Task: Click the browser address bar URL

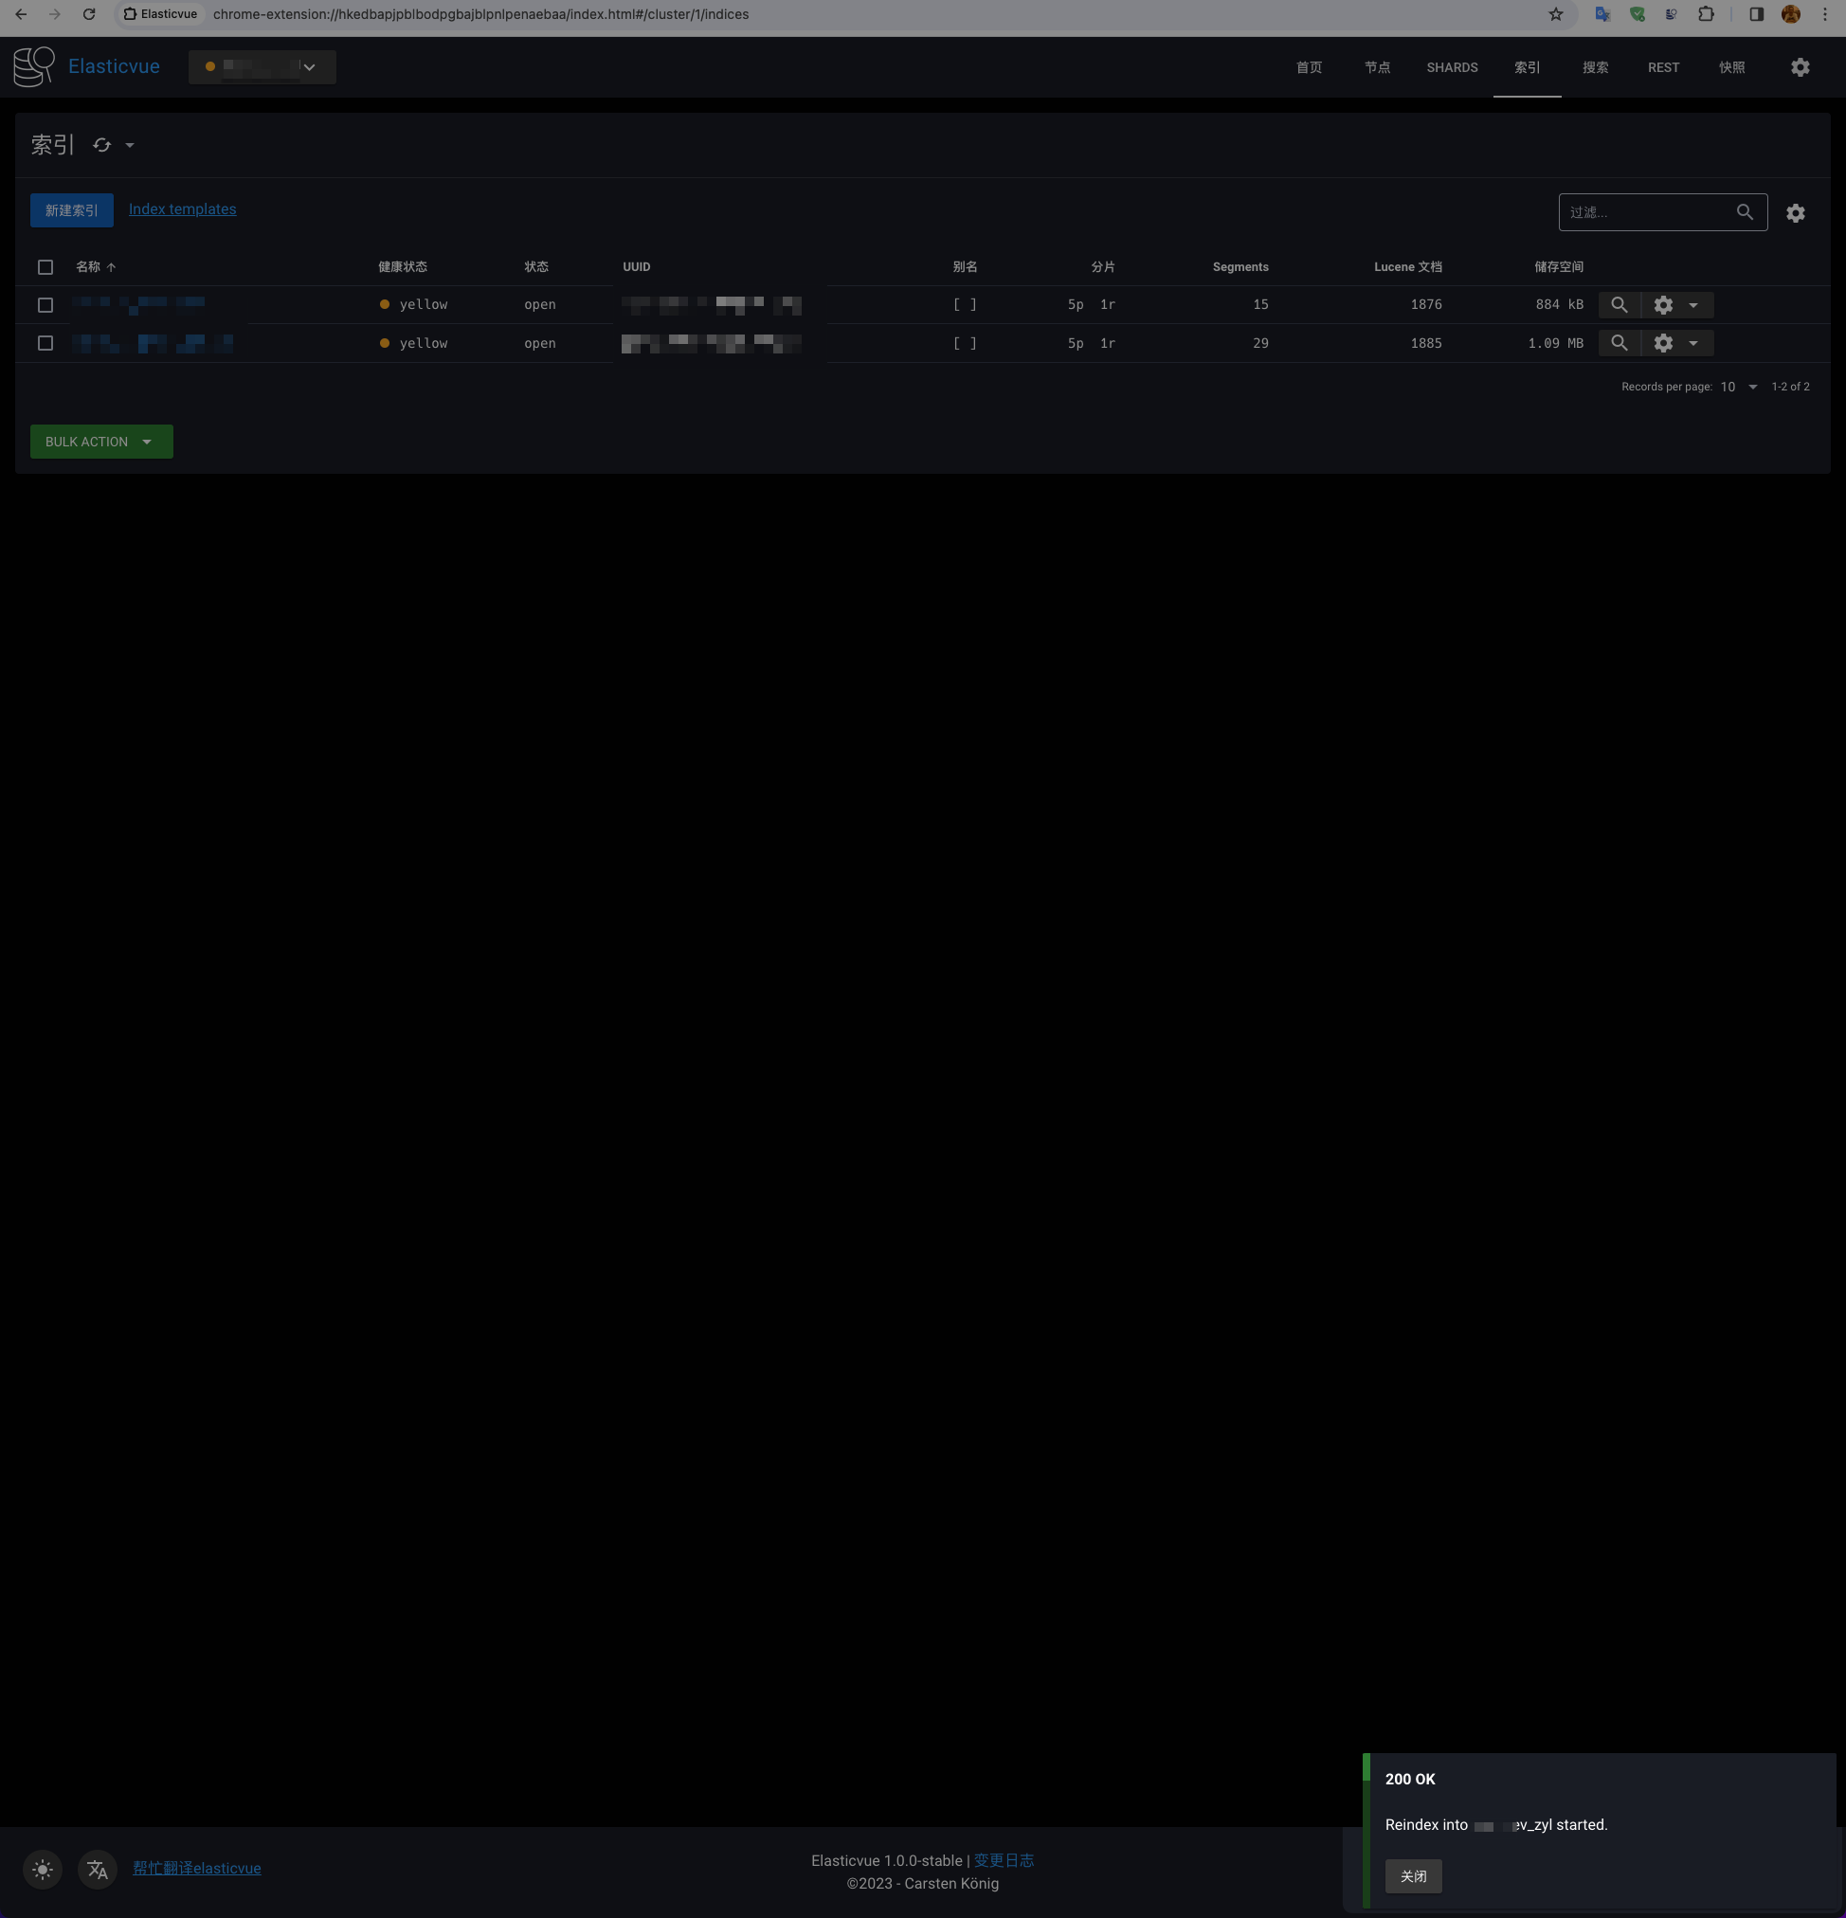Action: 480,14
